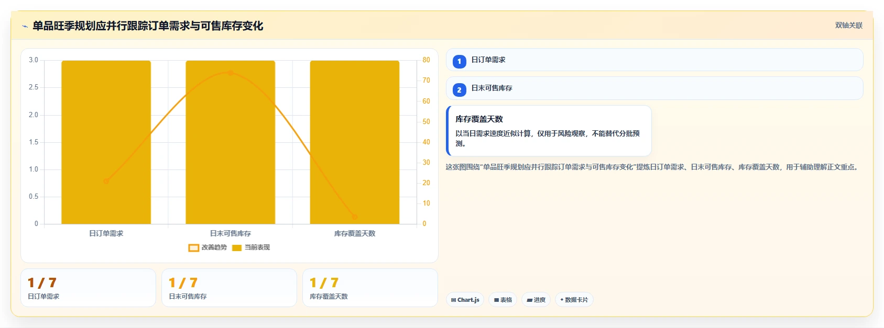Click the 表格 tag
The height and width of the screenshot is (328, 884).
pos(503,300)
